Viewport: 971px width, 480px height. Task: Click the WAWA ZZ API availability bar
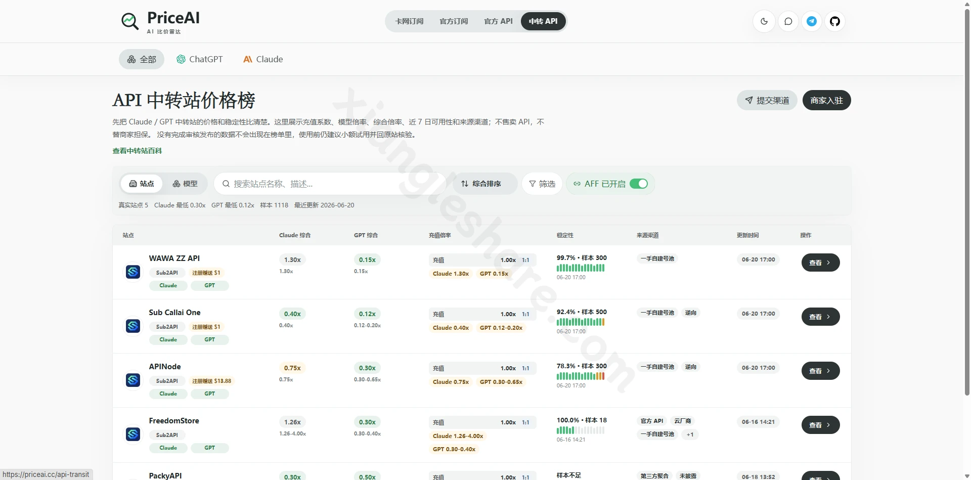tap(581, 268)
